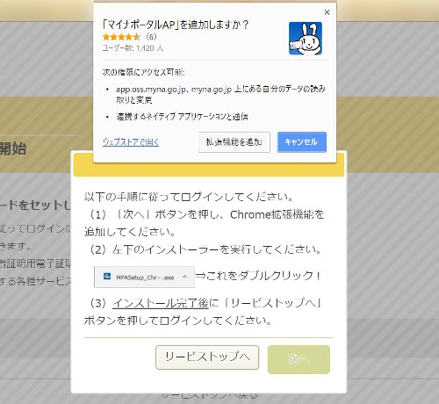The image size is (439, 404).
Task: Click the star rating of the extension
Action: 121,37
